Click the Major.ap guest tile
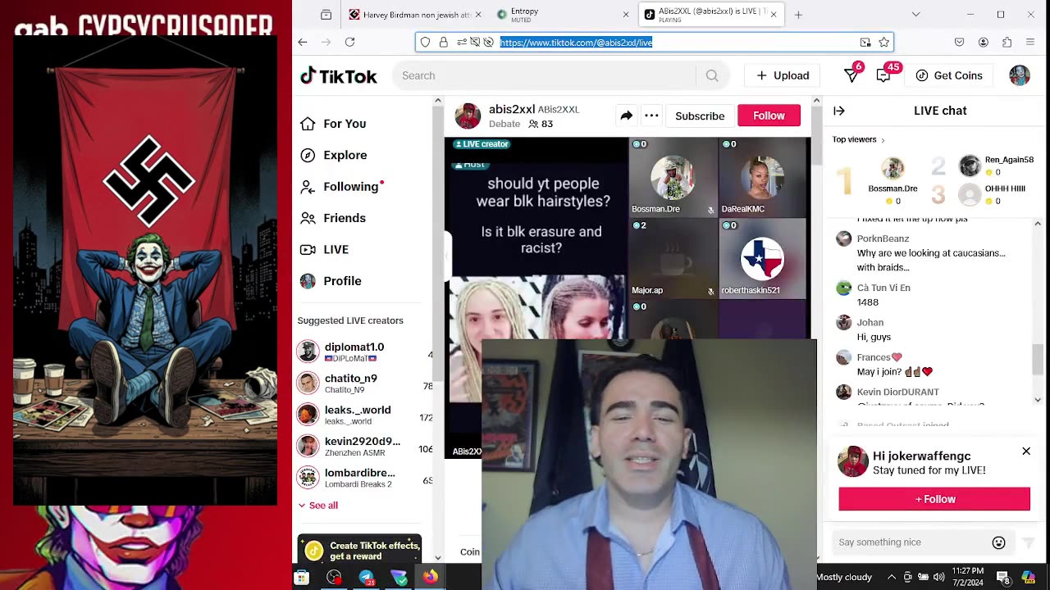Screen dimensions: 1050x590 pyautogui.click(x=673, y=258)
